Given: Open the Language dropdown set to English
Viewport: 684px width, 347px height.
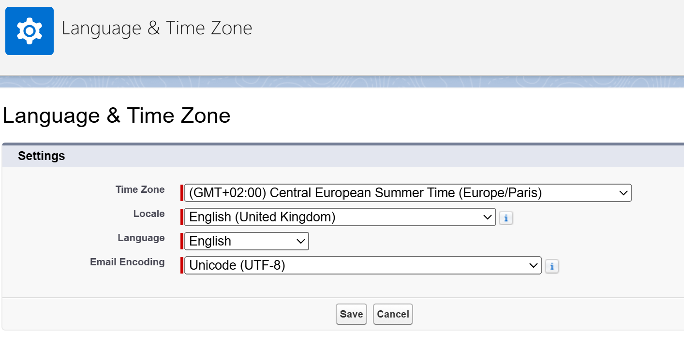Looking at the screenshot, I should point(246,241).
